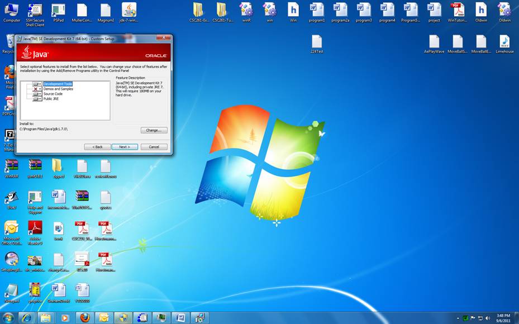Screen dimensions: 519x324
Task: Open the Demos and Samples install-option dropdown
Action: [37, 89]
